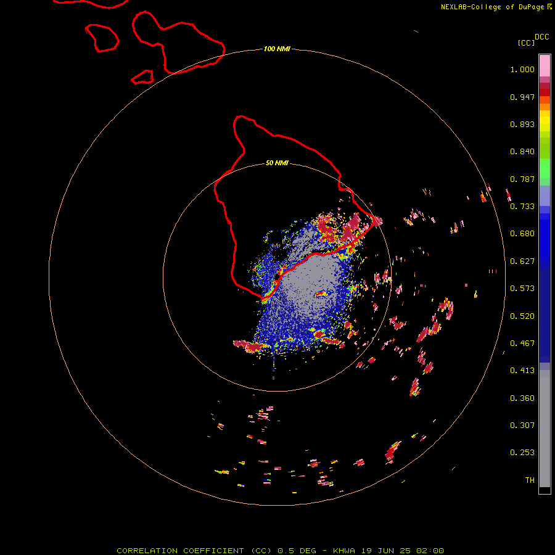Select the 0.733 scale value
Image resolution: width=555 pixels, height=555 pixels.
point(522,207)
